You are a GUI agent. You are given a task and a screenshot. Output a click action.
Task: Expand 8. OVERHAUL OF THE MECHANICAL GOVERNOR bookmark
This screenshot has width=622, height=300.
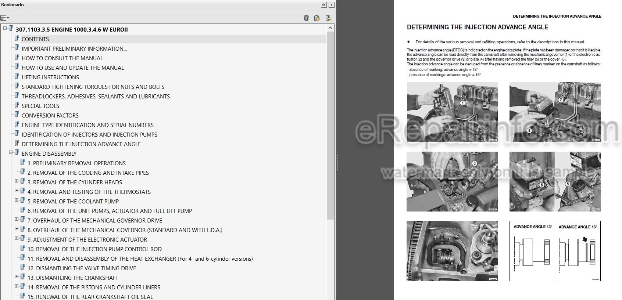click(x=17, y=229)
